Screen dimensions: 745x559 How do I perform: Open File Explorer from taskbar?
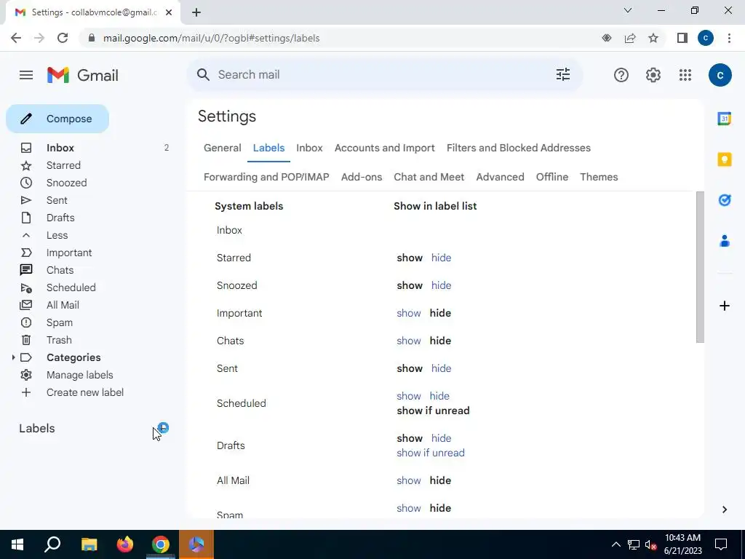(x=89, y=544)
